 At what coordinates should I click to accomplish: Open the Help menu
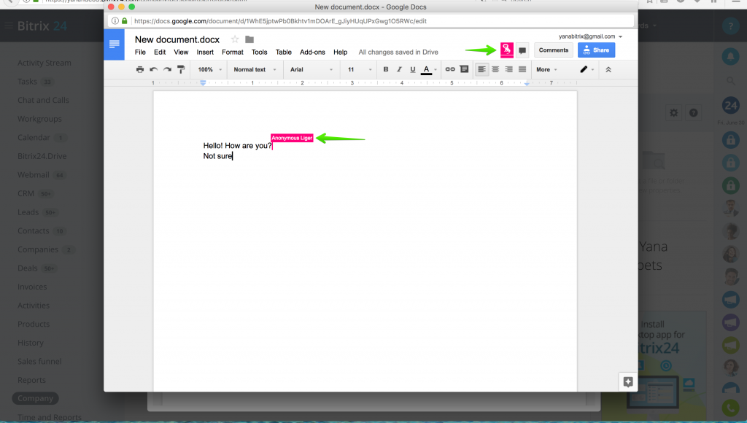[340, 53]
